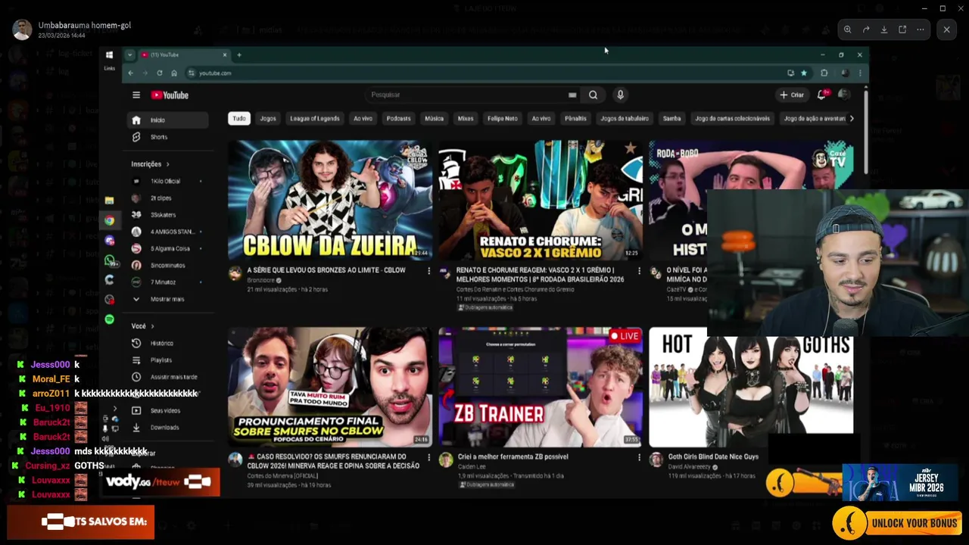969x545 pixels.
Task: Open the Bronziocre channel link
Action: [x=261, y=280]
